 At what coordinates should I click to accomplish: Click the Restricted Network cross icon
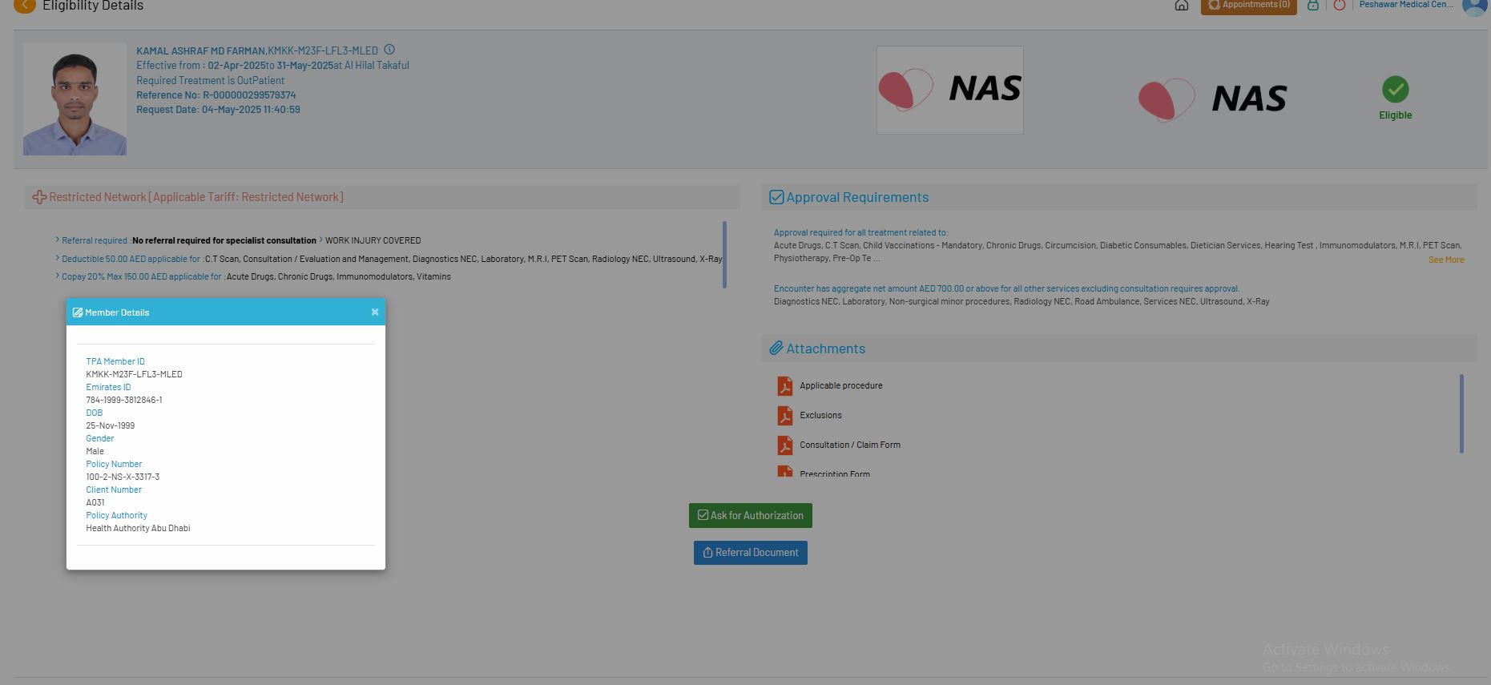[39, 197]
